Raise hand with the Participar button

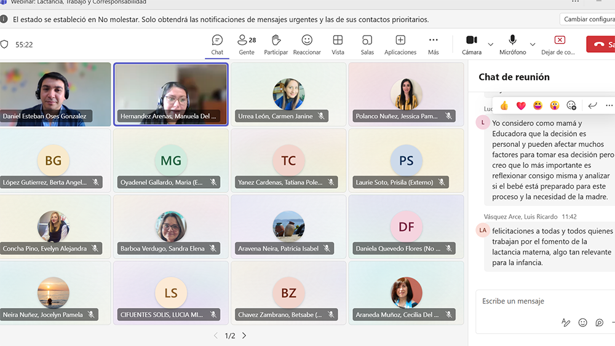(276, 44)
